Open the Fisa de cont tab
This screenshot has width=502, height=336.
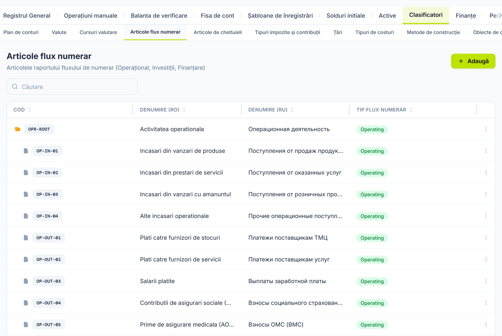pos(218,16)
